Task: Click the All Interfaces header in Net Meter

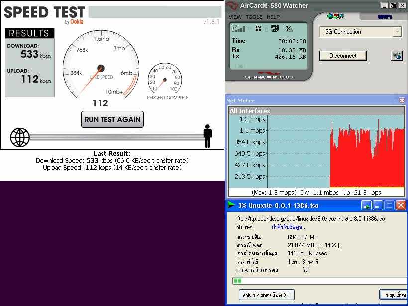Action: (316, 111)
